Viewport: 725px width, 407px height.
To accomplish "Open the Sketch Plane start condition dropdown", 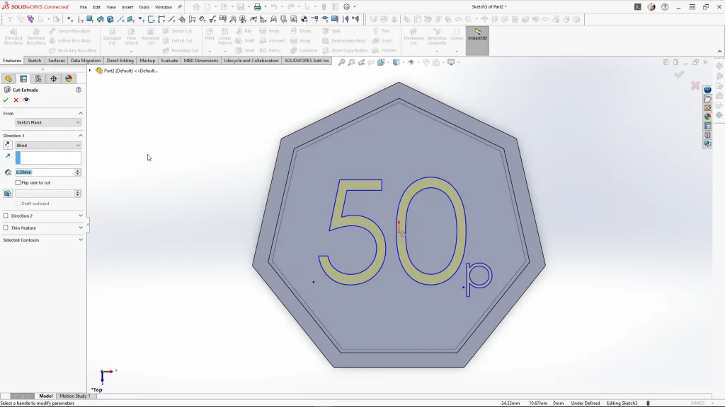I will click(48, 122).
